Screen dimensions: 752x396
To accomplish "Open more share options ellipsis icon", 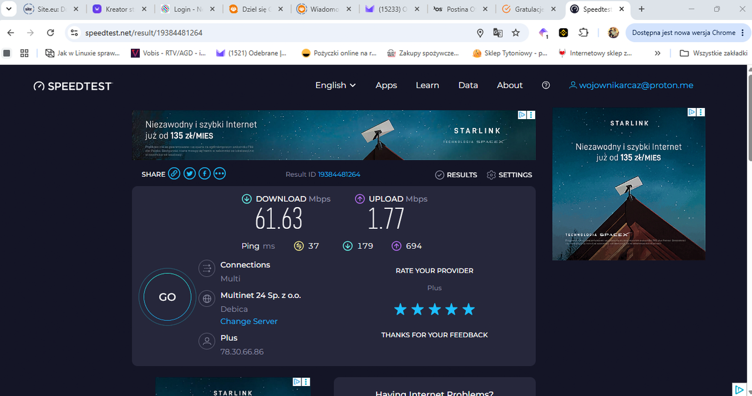I will (x=220, y=174).
